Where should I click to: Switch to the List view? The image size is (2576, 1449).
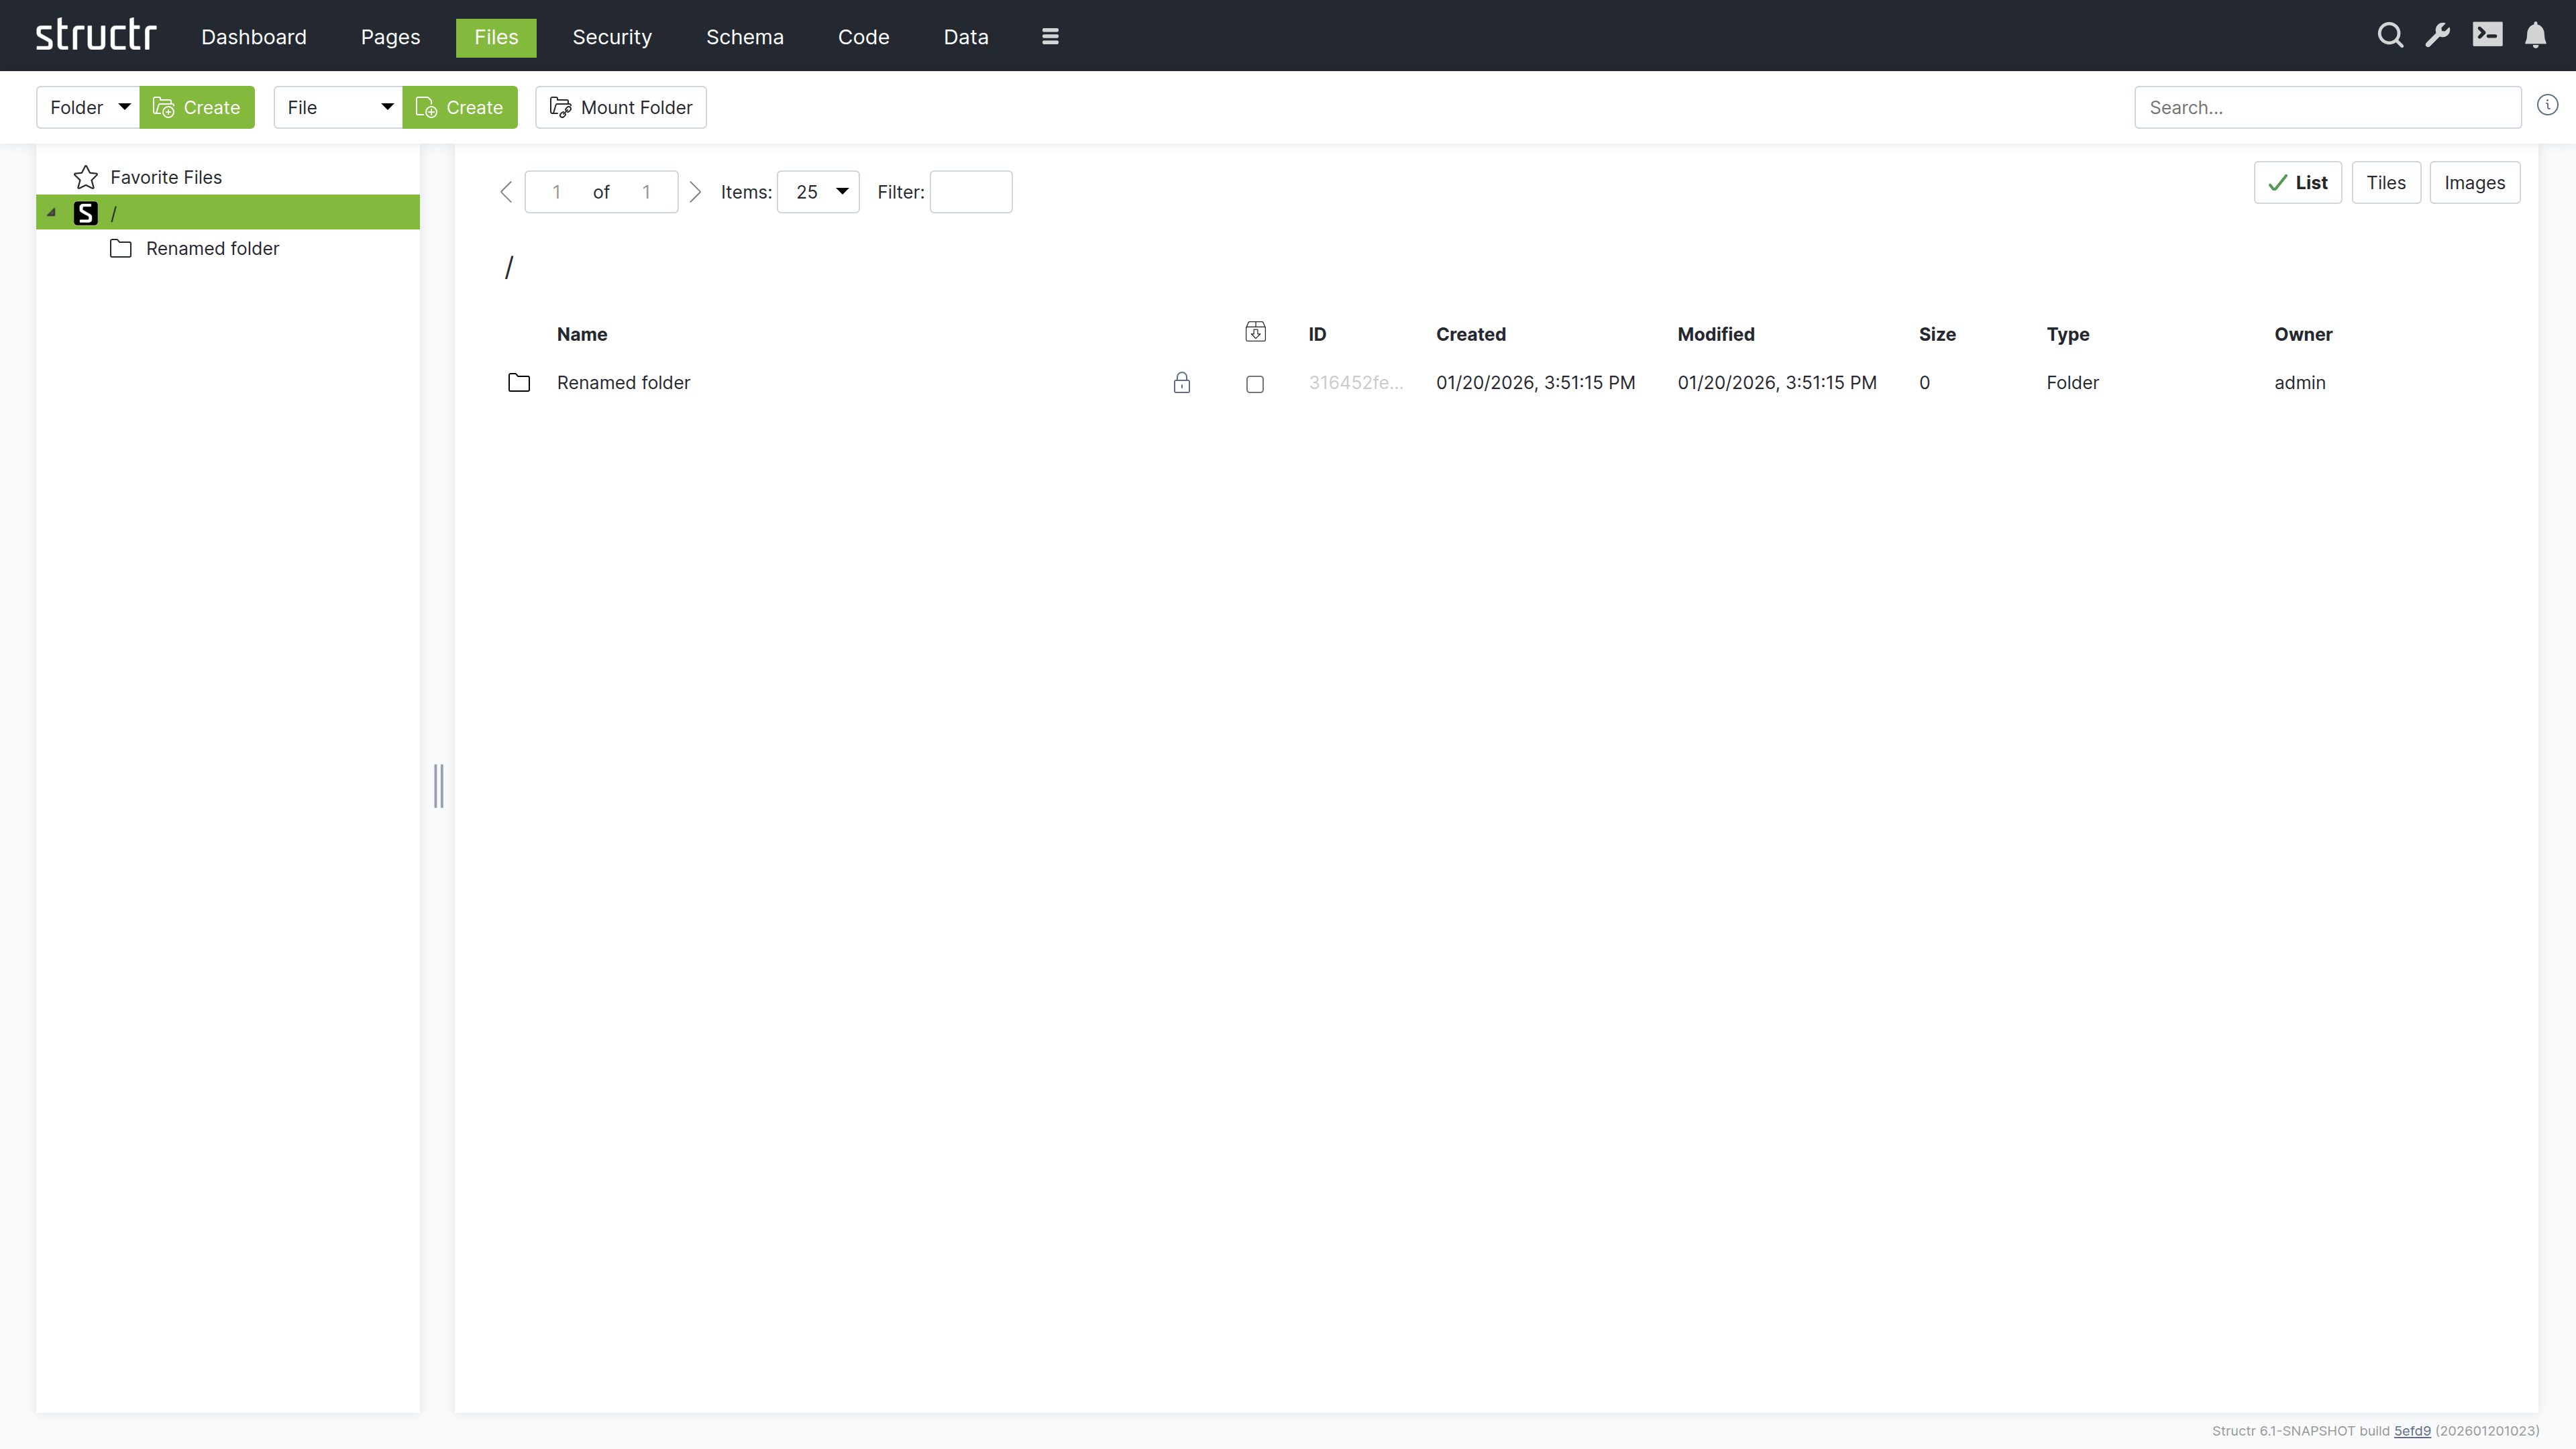(2297, 183)
